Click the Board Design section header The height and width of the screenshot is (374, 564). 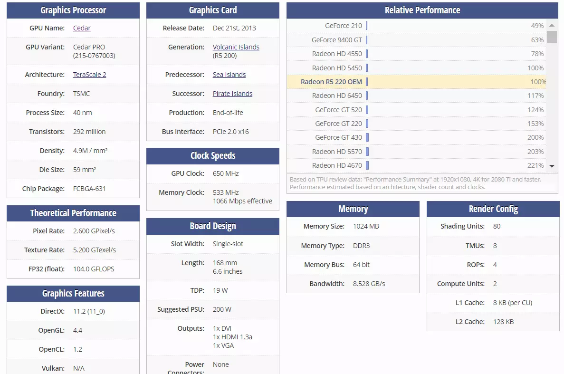pyautogui.click(x=212, y=226)
